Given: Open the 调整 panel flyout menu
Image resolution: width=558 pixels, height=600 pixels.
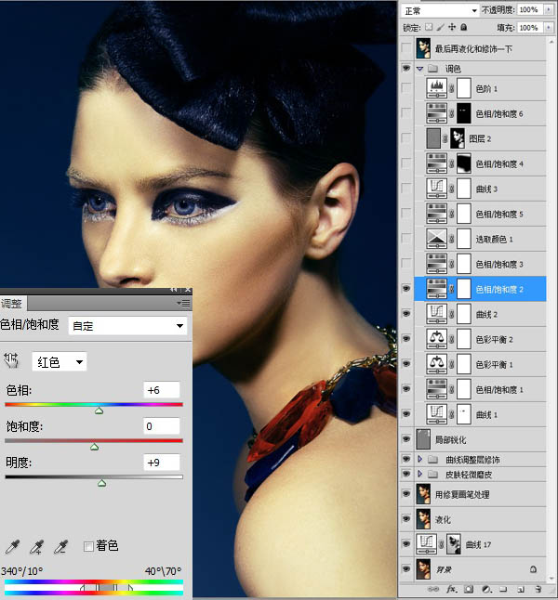Looking at the screenshot, I should click(183, 303).
